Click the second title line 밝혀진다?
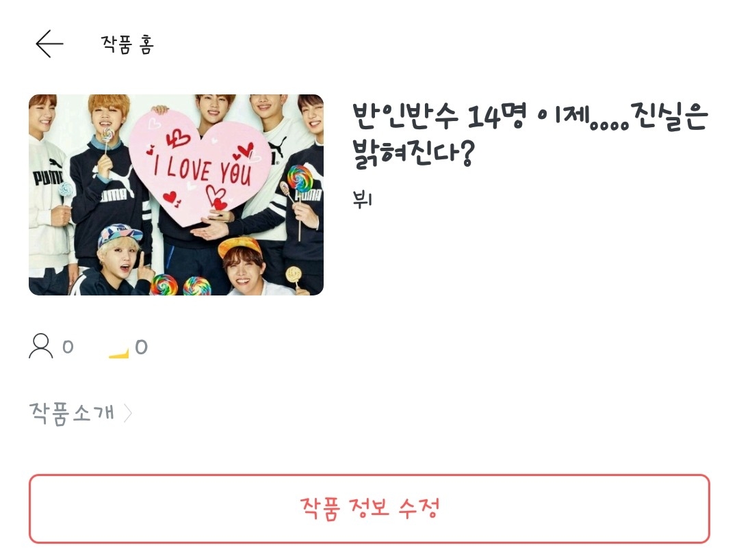The image size is (739, 554). click(413, 152)
